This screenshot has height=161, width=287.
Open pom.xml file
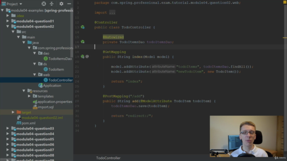click(28, 123)
